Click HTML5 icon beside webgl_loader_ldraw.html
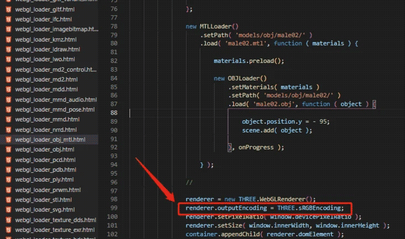Image resolution: width=405 pixels, height=239 pixels. coord(8,50)
